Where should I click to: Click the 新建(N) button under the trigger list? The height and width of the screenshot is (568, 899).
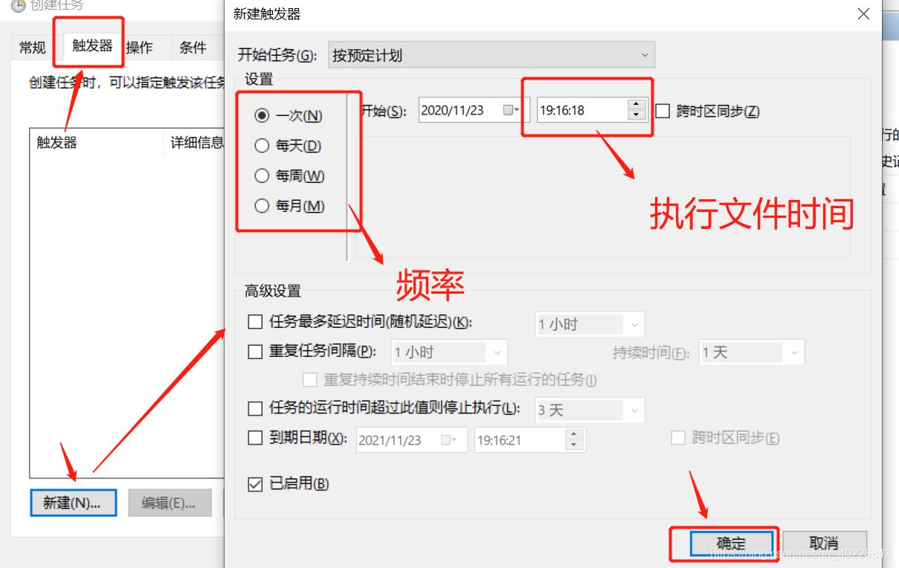(x=73, y=503)
